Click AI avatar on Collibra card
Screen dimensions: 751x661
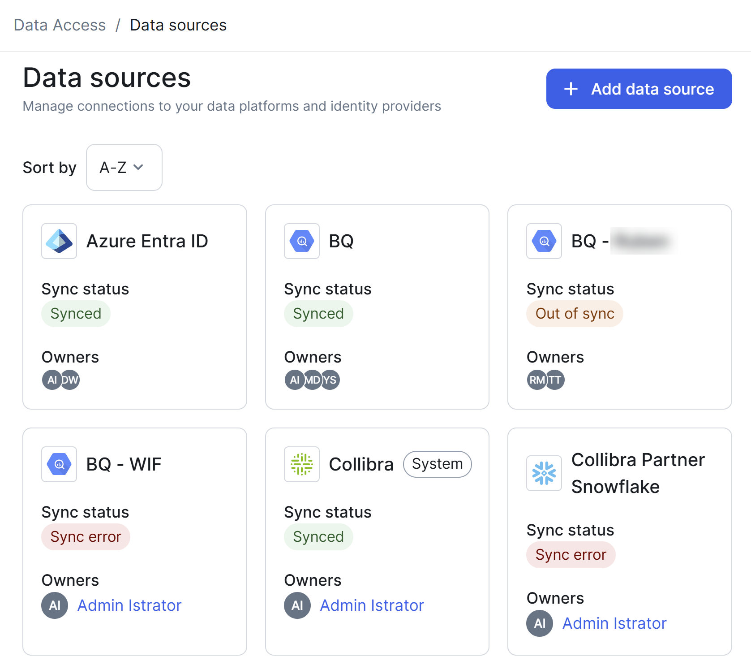[x=297, y=605]
